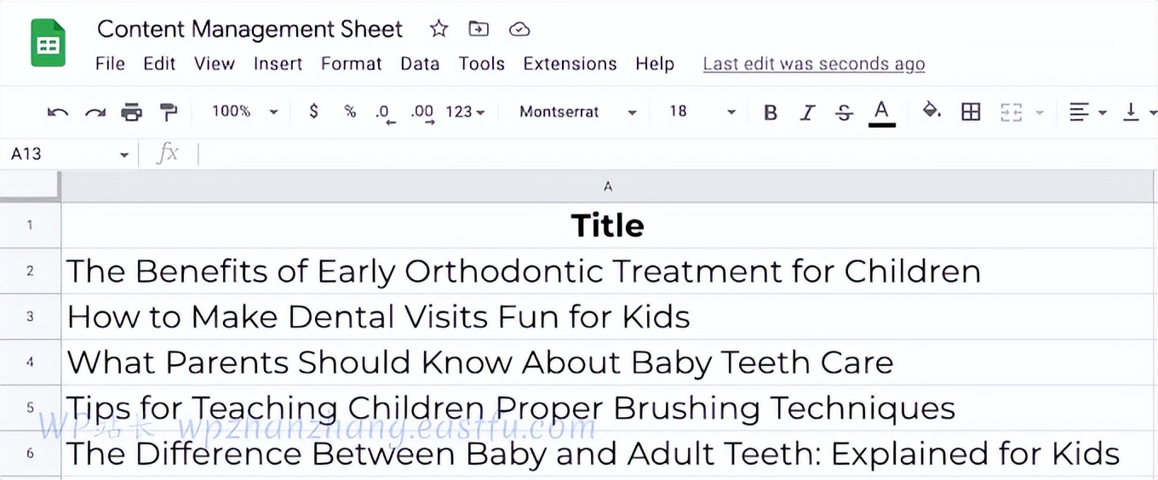Click the redo arrow icon
Viewport: 1158px width, 480px height.
pyautogui.click(x=95, y=111)
